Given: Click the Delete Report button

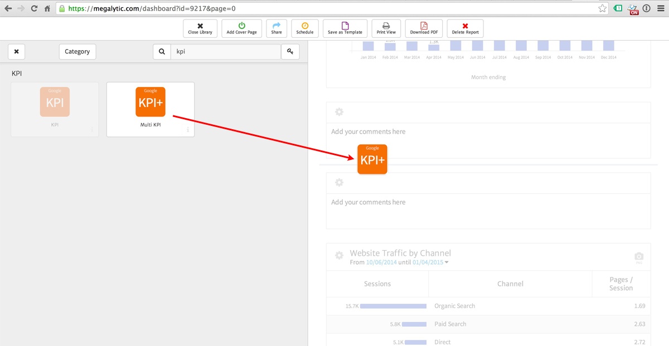Looking at the screenshot, I should pyautogui.click(x=465, y=28).
